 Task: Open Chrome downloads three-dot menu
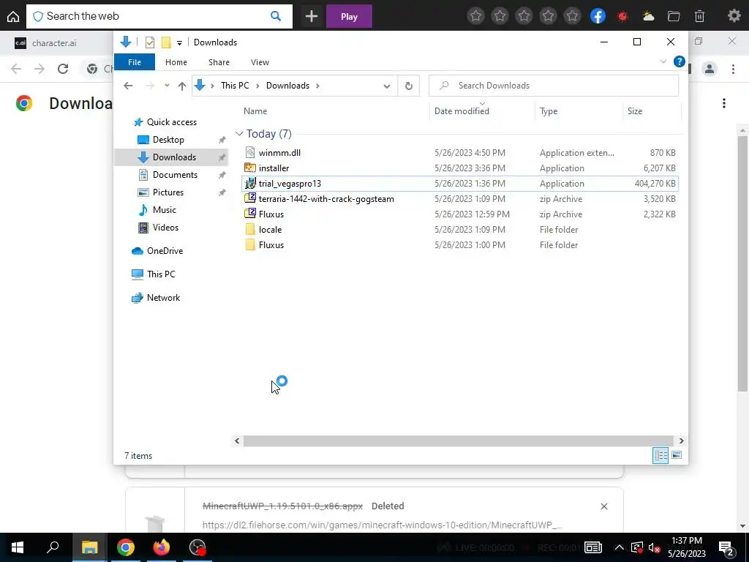coord(723,103)
